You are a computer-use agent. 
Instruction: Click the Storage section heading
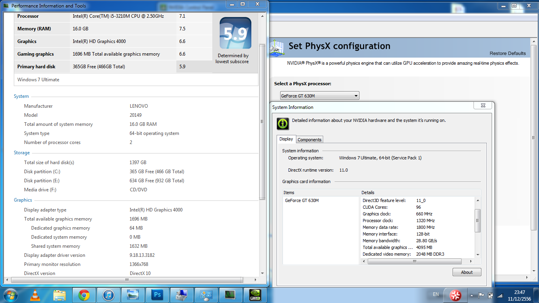[x=22, y=153]
